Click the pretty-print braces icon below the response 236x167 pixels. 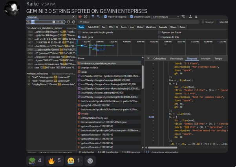148,152
